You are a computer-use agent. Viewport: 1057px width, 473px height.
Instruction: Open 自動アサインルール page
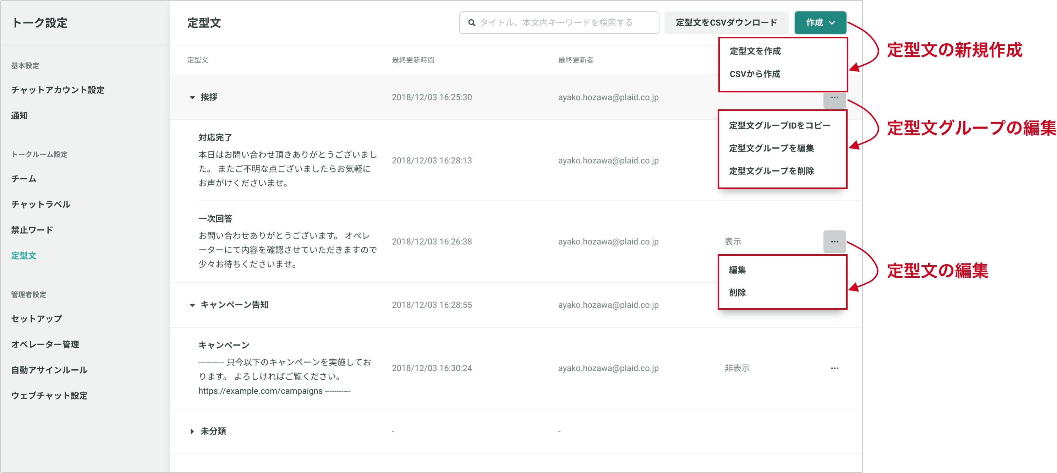click(x=49, y=370)
